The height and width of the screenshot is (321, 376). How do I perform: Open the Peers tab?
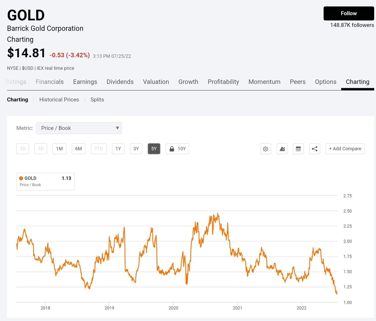click(x=298, y=82)
